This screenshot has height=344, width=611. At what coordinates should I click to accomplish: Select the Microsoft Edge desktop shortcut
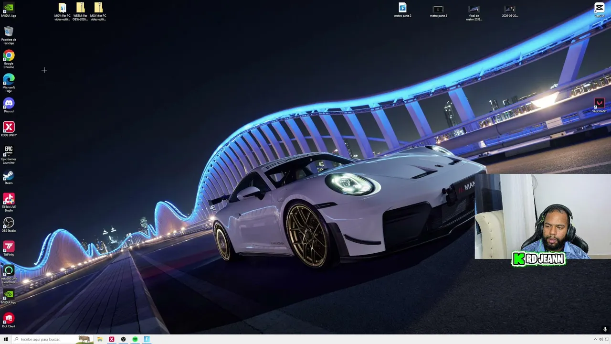[9, 84]
